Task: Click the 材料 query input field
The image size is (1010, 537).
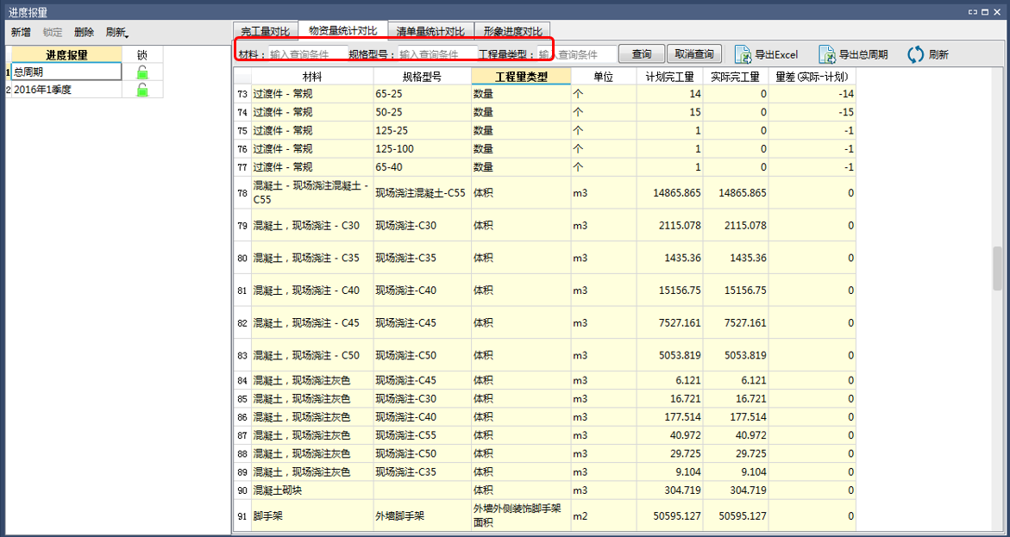Action: (306, 54)
